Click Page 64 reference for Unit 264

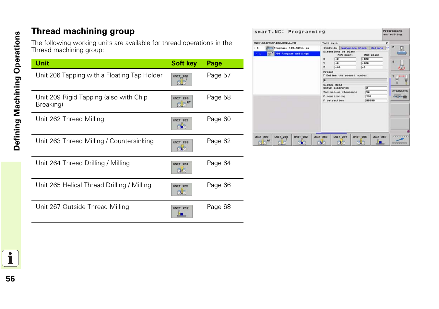219,163
